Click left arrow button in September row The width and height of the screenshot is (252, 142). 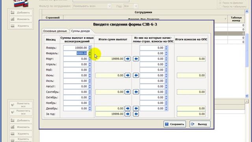pyautogui.click(x=136, y=92)
